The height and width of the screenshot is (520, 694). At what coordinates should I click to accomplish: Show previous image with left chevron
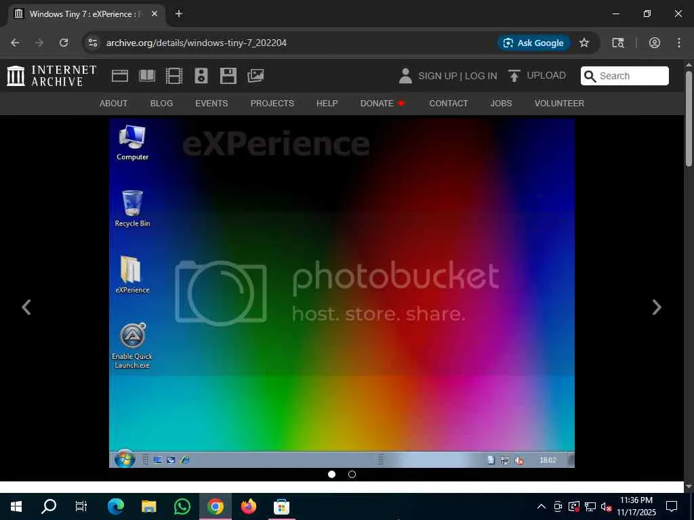[26, 307]
